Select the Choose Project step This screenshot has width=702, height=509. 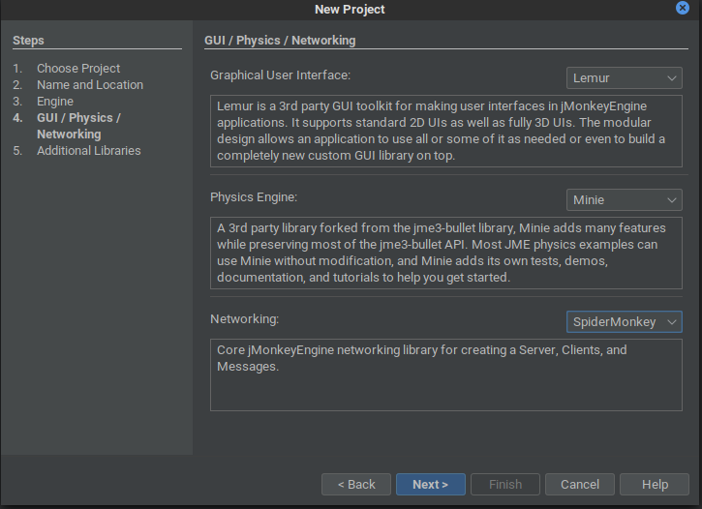(x=78, y=69)
